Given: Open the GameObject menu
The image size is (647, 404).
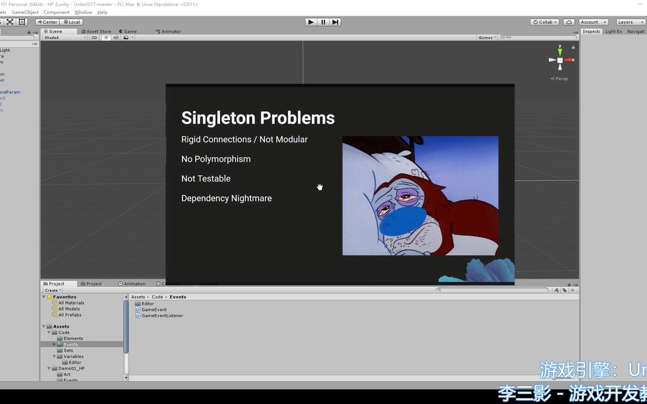Looking at the screenshot, I should pyautogui.click(x=25, y=12).
